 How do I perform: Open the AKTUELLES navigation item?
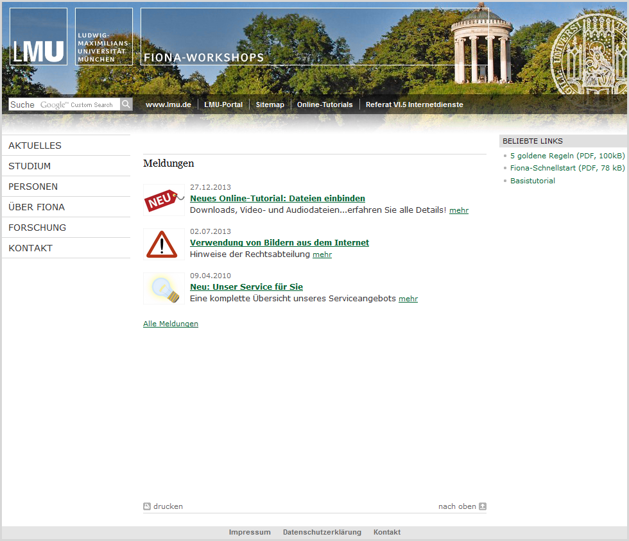35,146
